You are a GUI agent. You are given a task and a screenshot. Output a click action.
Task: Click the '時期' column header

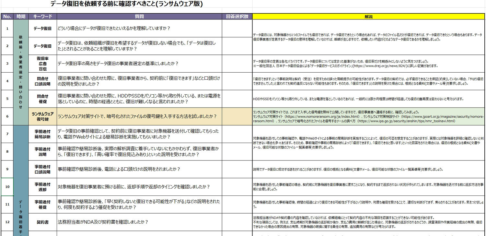tap(21, 17)
